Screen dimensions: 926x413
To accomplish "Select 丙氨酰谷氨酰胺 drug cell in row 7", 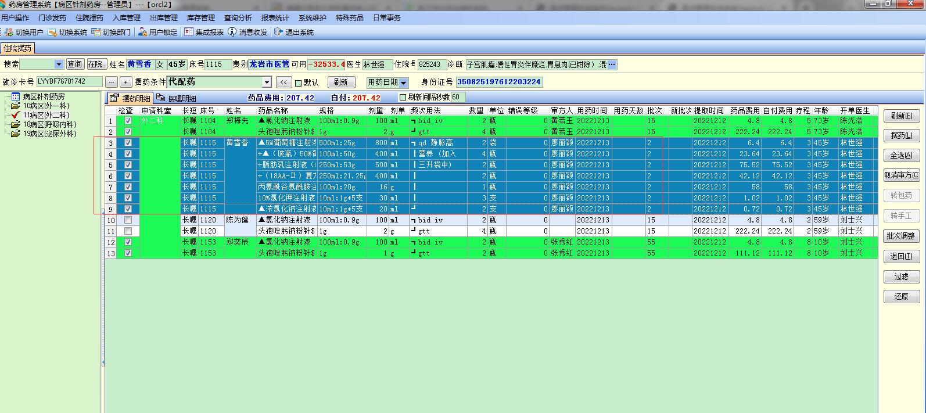I will (287, 187).
